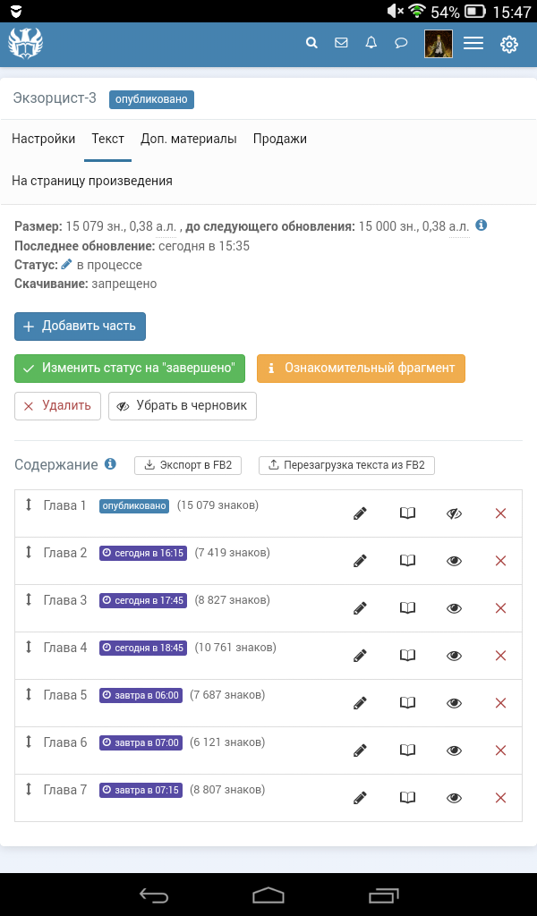Read Глава 5 via book icon
This screenshot has height=916, width=537.
[407, 703]
